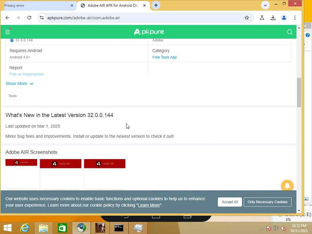The width and height of the screenshot is (312, 234).
Task: Open the second Adobe AIR screenshot thumbnail
Action: 61,174
